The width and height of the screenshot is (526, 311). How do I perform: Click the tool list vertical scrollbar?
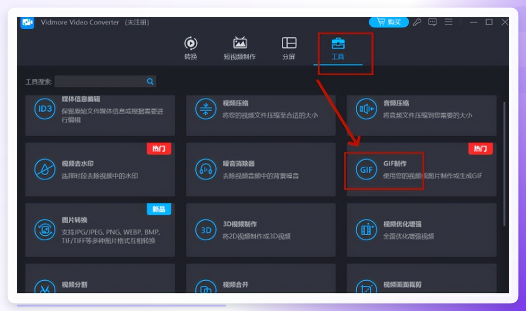click(x=504, y=164)
